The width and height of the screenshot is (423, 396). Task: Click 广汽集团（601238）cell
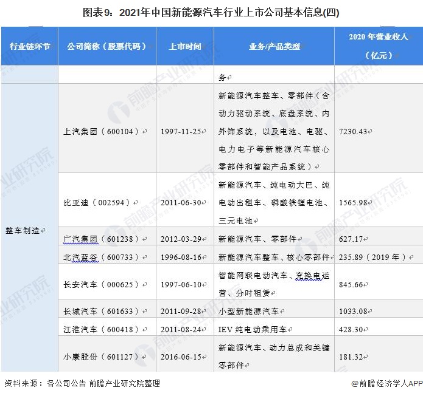click(x=107, y=236)
